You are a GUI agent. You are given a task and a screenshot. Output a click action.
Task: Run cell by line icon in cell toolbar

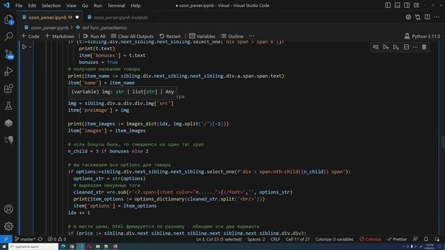pos(375,47)
